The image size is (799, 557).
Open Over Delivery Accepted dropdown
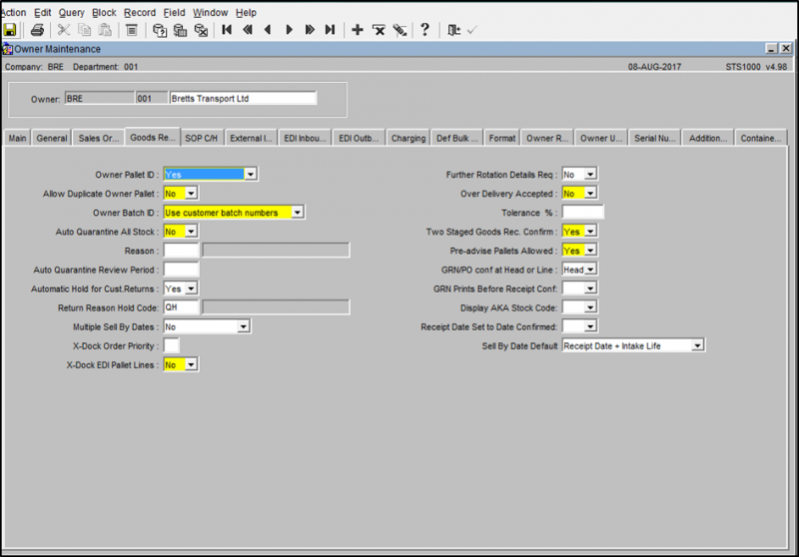(590, 194)
